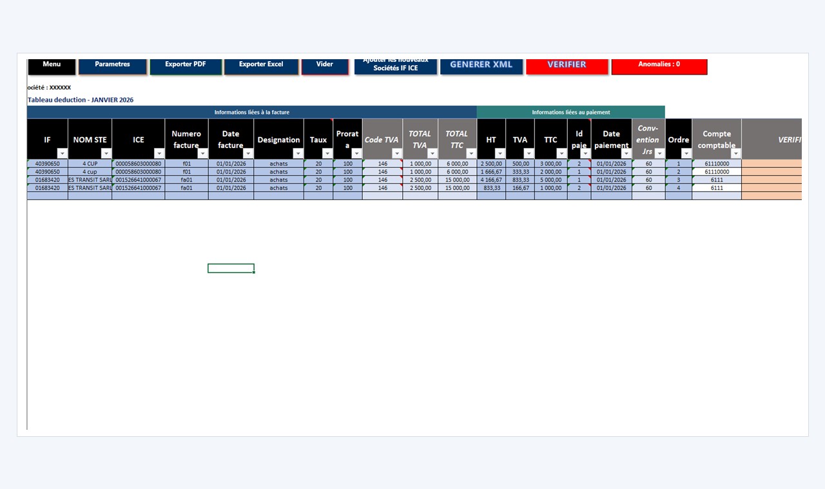Viewport: 825px width, 489px height.
Task: Open the Code TVA filter dropdown
Action: (397, 153)
